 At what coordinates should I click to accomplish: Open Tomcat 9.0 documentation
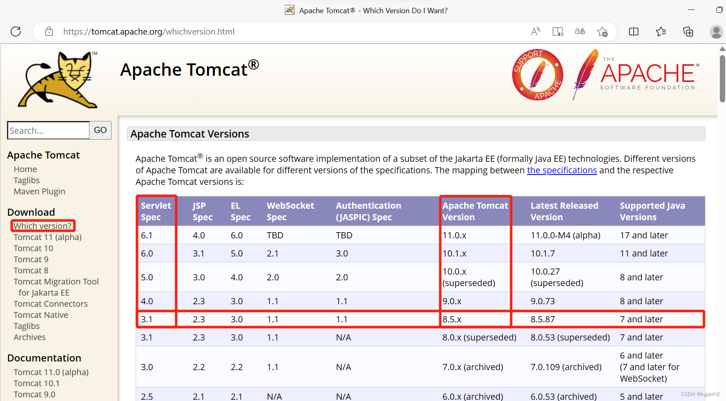tap(34, 394)
